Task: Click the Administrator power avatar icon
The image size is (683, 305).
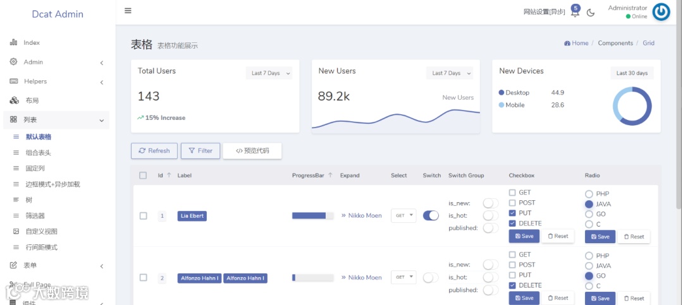Action: click(661, 12)
